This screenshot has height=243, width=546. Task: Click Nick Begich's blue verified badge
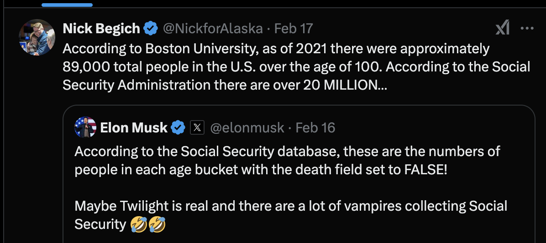151,29
